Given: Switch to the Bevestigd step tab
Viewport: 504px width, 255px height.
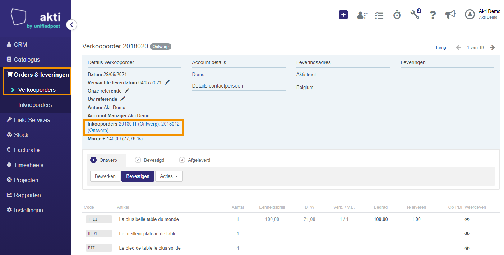Looking at the screenshot, I should click(149, 160).
